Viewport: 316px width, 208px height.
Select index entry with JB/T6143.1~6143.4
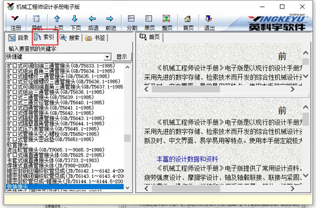[65, 176]
